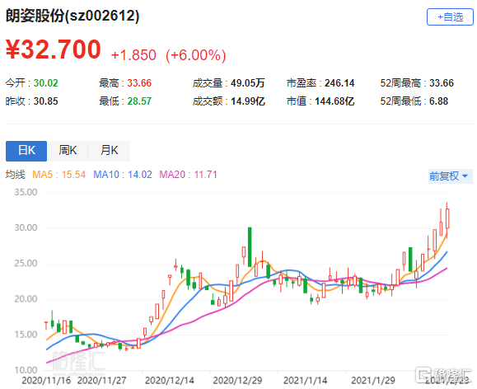Click the 最高 value 33.66
Image resolution: width=477 pixels, height=389 pixels.
[139, 83]
